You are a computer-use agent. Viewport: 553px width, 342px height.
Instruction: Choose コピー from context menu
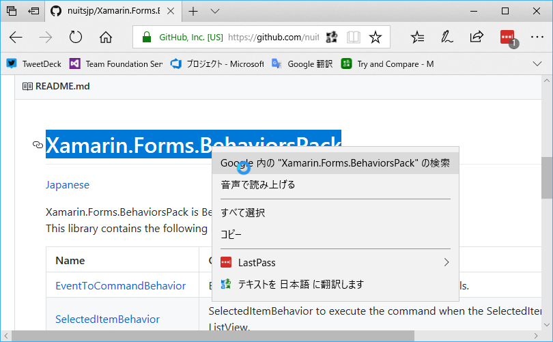point(335,234)
